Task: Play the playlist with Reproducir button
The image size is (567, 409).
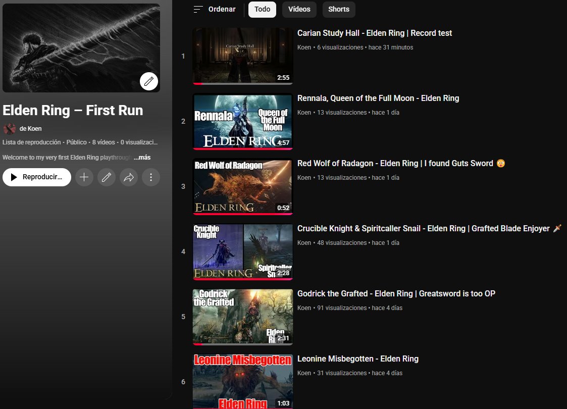Action: click(x=37, y=177)
